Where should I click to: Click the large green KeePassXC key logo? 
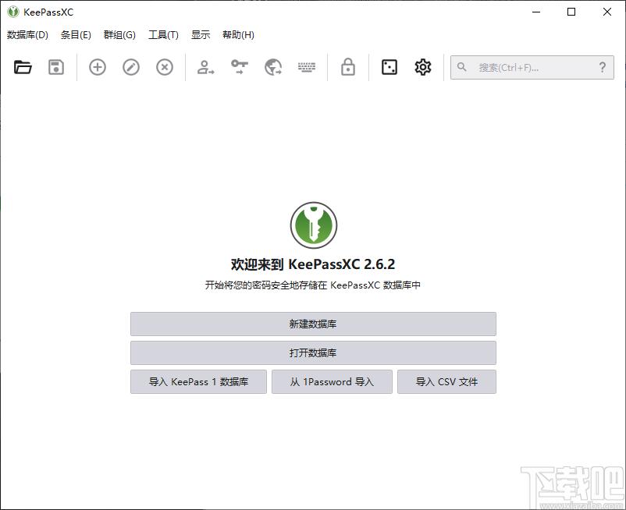coord(314,225)
